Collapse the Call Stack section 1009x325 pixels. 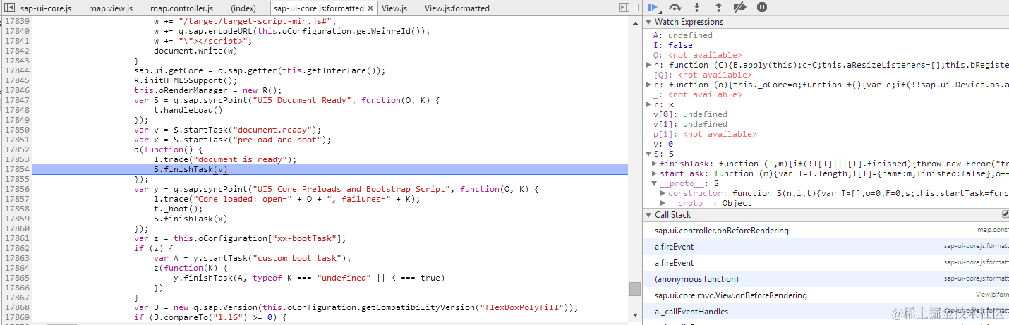649,215
